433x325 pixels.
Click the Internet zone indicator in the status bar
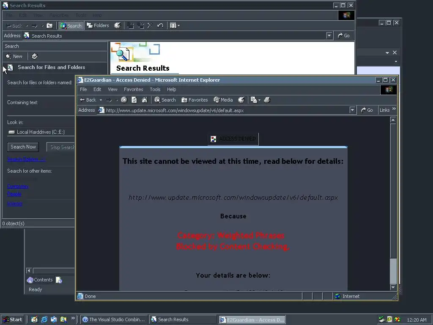348,296
